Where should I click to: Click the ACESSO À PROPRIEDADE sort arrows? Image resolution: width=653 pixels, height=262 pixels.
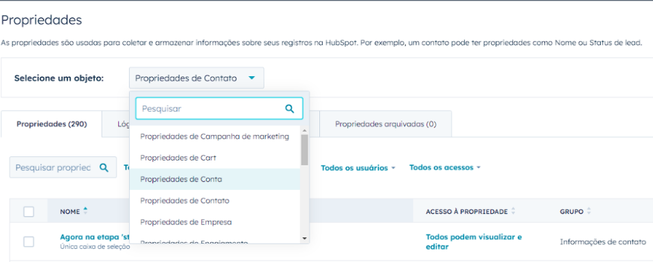(x=513, y=211)
